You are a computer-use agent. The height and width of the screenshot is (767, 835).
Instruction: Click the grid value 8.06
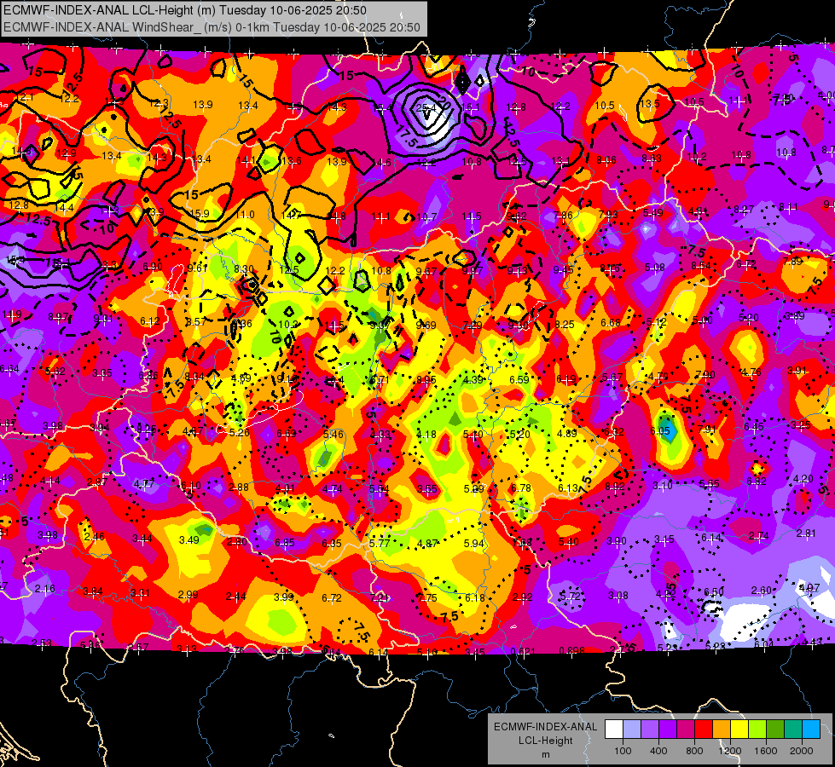606,159
